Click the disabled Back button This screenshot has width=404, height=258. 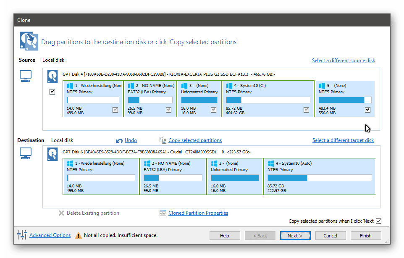(260, 236)
